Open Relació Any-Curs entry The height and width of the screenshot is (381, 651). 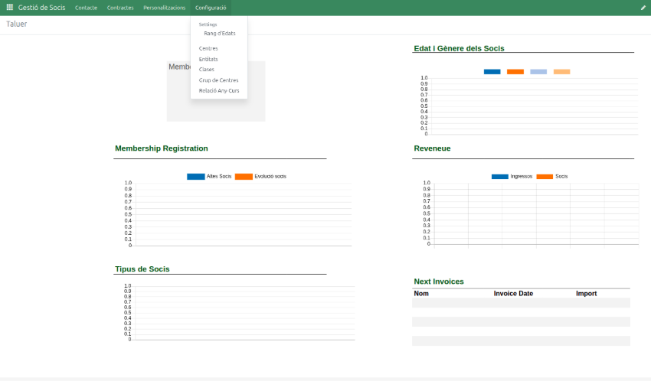219,90
